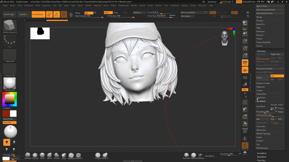Click the Frame mesh icon
This screenshot has height=162, width=289.
coord(245,102)
